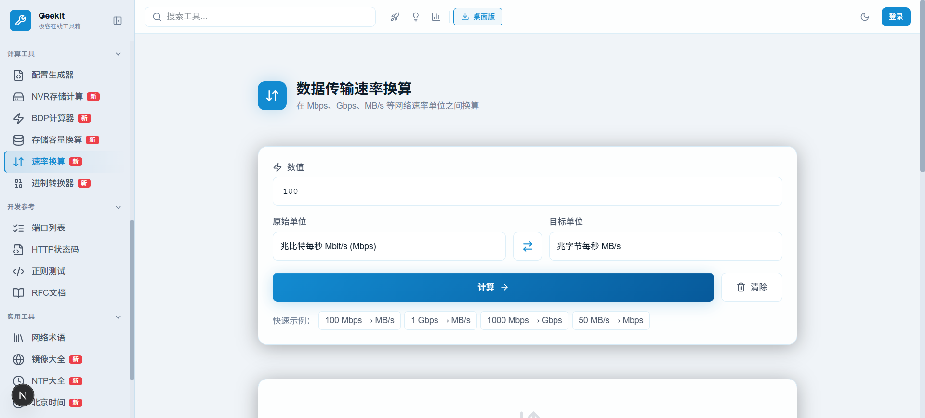Click the round N badge icon

(x=23, y=396)
